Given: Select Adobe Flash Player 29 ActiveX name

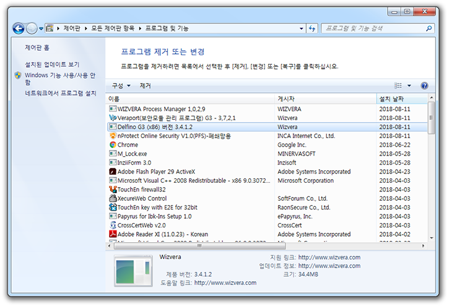Looking at the screenshot, I should pyautogui.click(x=156, y=172).
